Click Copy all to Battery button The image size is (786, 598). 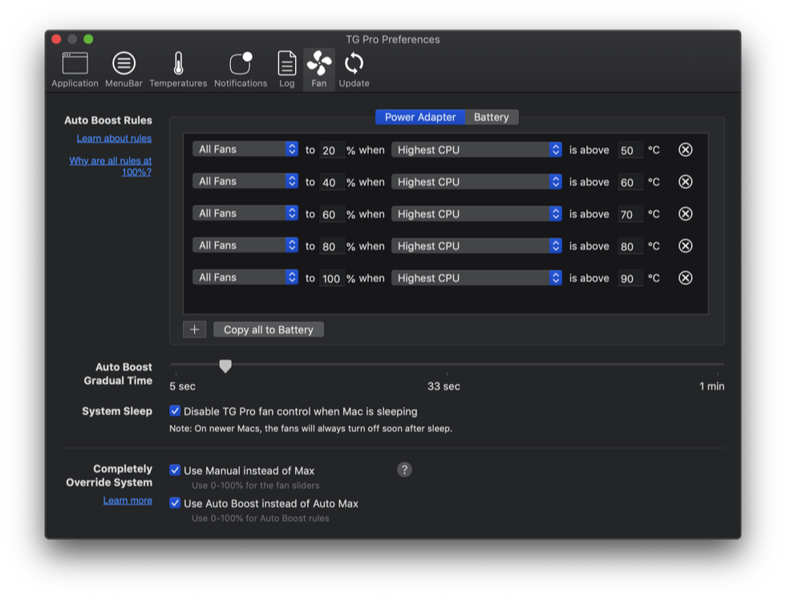pos(269,329)
